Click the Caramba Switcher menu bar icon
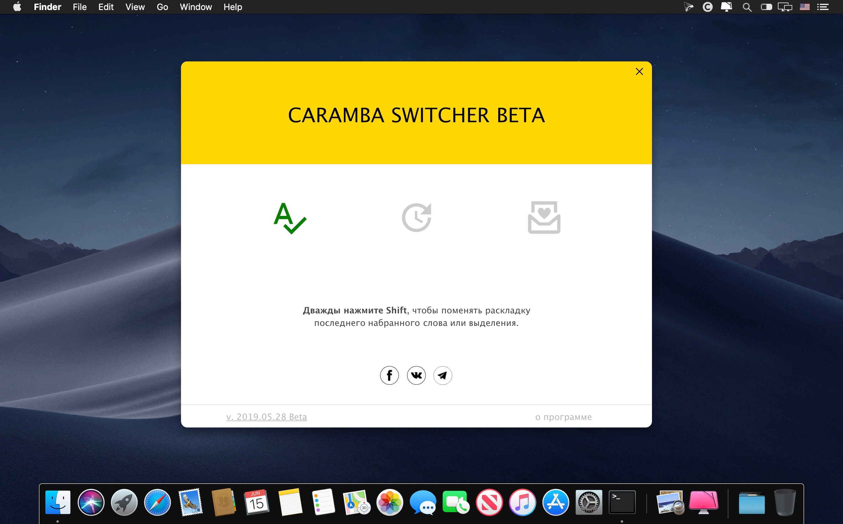 tap(708, 7)
